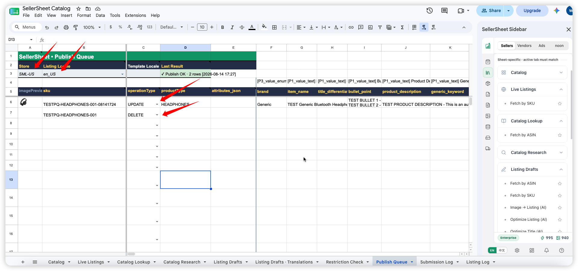This screenshot has width=578, height=271.
Task: Open the Data menu
Action: 100,15
